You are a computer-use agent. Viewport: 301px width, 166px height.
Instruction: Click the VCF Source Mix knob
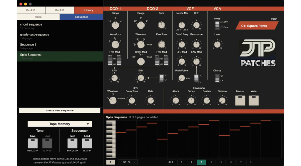(182, 25)
